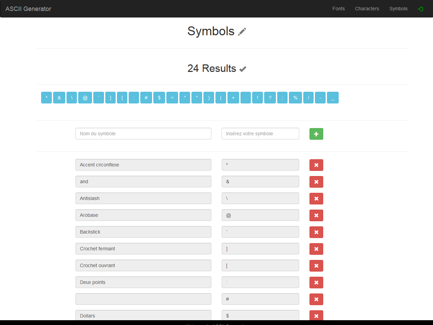Click the symbol field containing ^

260,165
